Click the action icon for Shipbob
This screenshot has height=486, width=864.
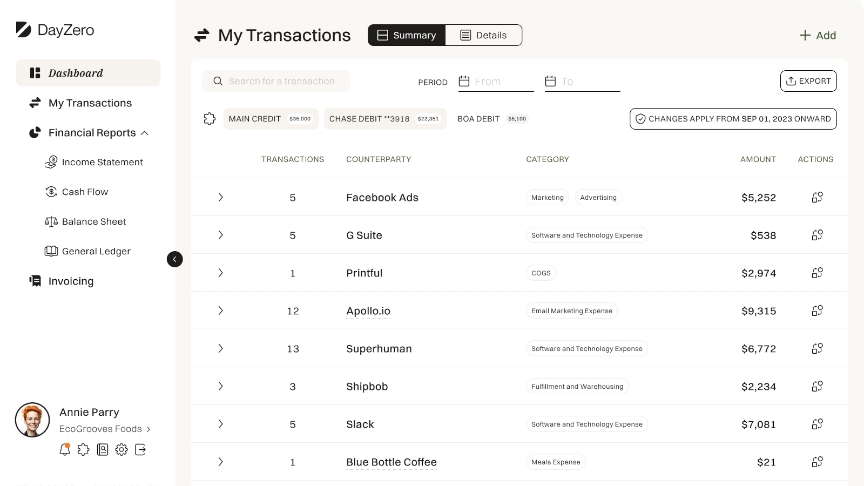[817, 386]
